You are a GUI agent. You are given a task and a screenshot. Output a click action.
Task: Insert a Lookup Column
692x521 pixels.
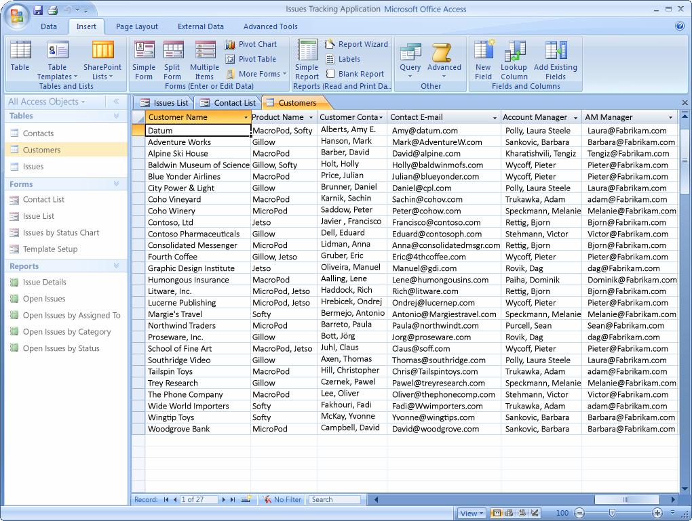point(514,60)
